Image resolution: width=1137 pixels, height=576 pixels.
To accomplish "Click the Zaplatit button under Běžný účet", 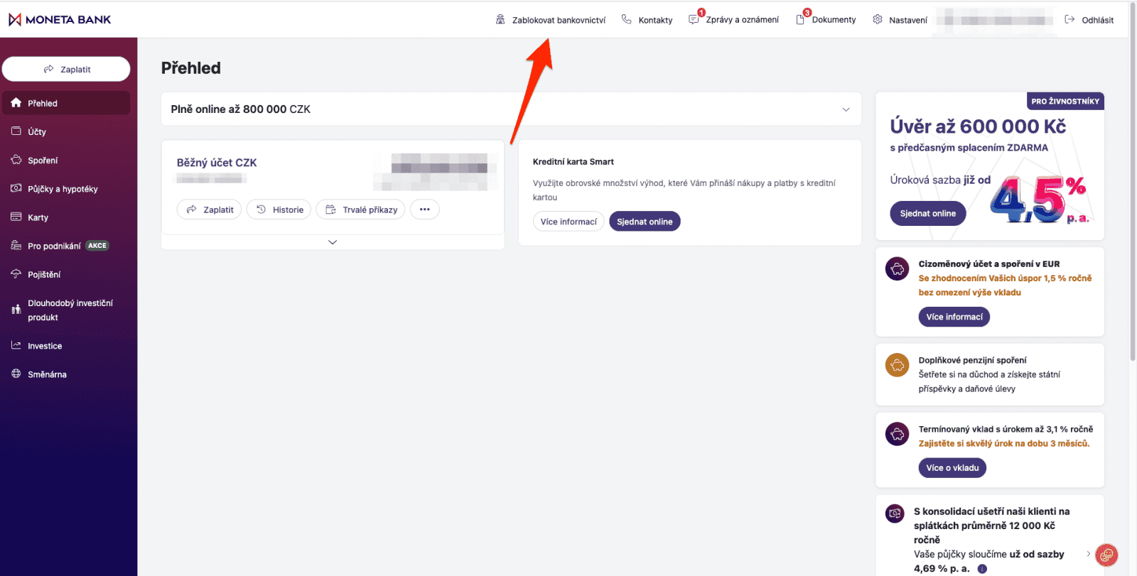I will tap(210, 210).
